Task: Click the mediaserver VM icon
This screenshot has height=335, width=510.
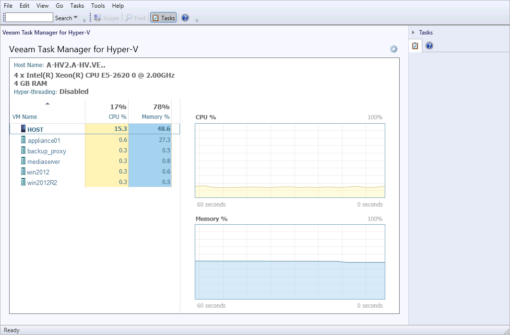Action: 23,161
